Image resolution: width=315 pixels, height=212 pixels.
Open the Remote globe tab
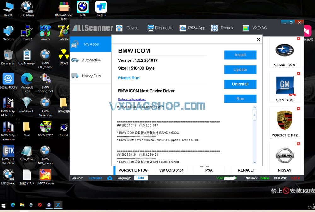pyautogui.click(x=223, y=28)
